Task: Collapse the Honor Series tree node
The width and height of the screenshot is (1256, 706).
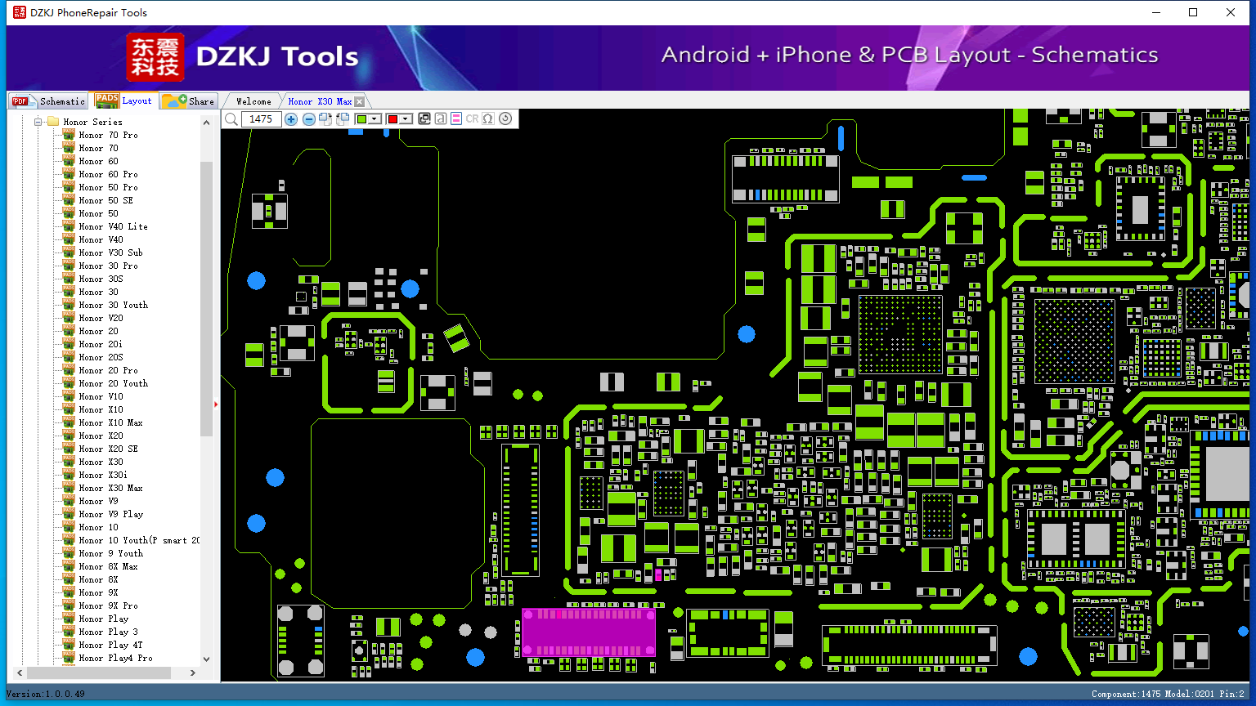Action: 38,122
